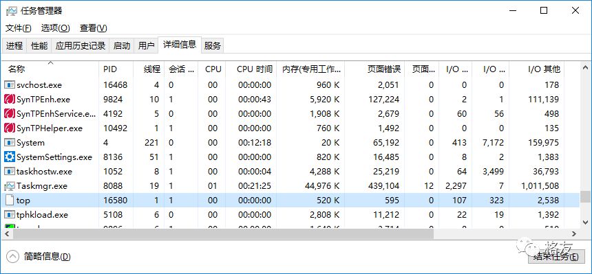Screen dimensions: 592x274
Task: Maximize the Task Manager window
Action: pos(544,10)
